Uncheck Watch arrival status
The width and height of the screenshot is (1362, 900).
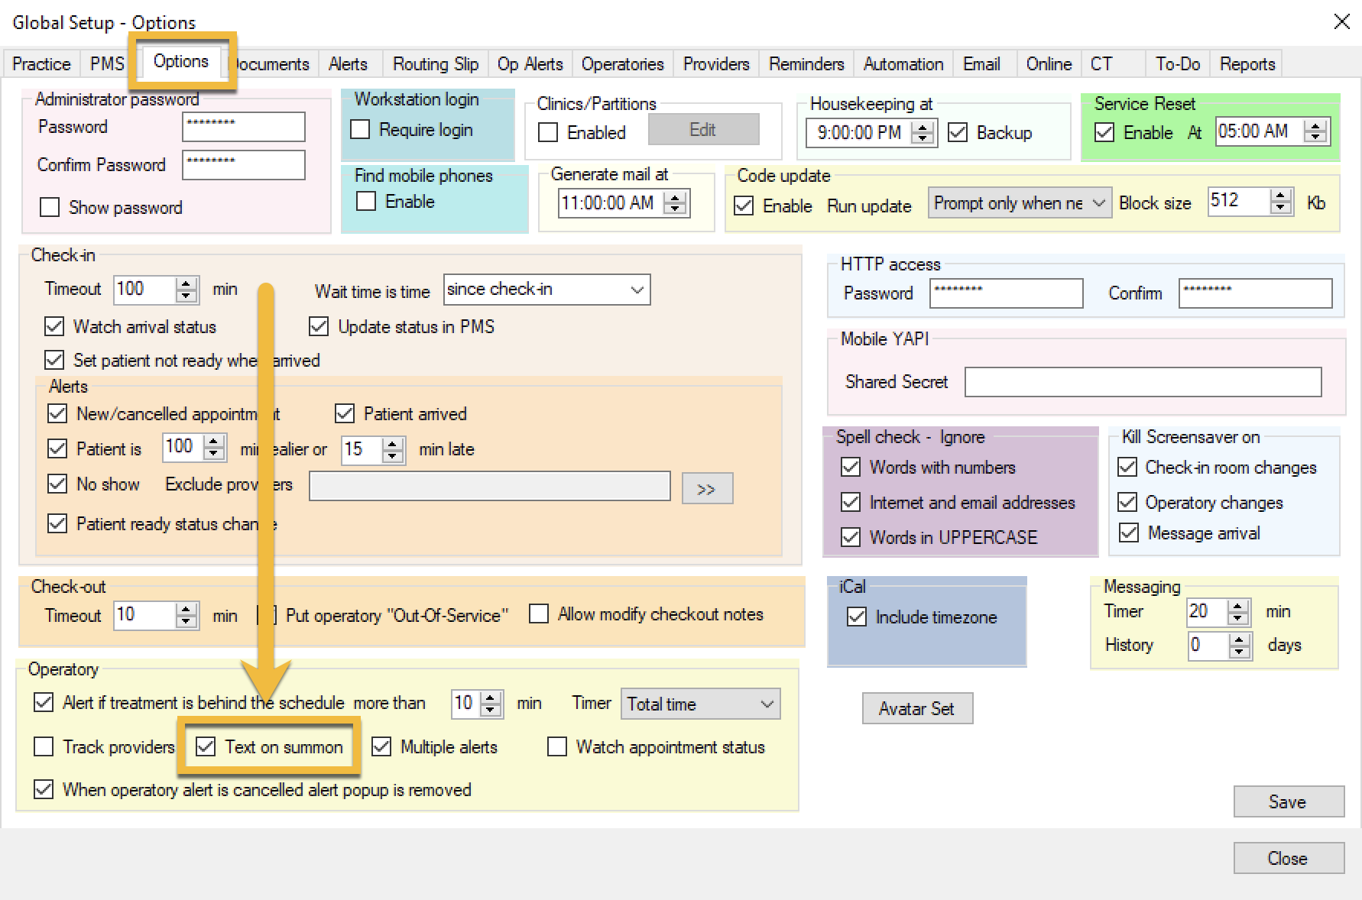click(x=54, y=326)
